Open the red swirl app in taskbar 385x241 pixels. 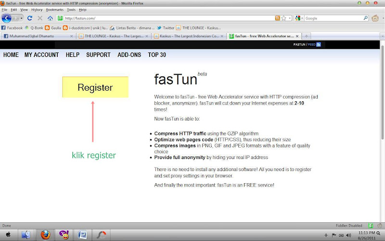point(101,235)
